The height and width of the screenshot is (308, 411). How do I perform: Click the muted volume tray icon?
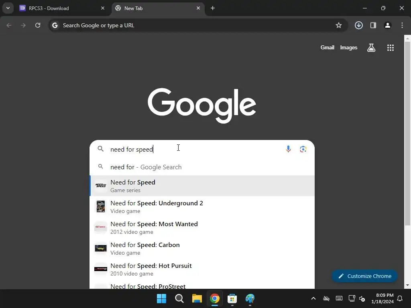(362, 298)
